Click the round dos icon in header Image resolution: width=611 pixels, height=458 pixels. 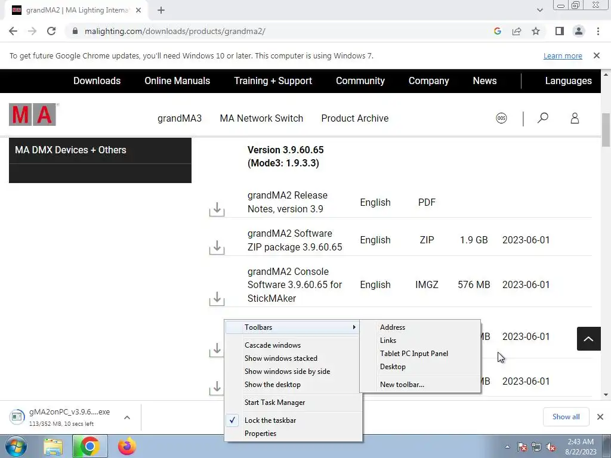(x=501, y=118)
